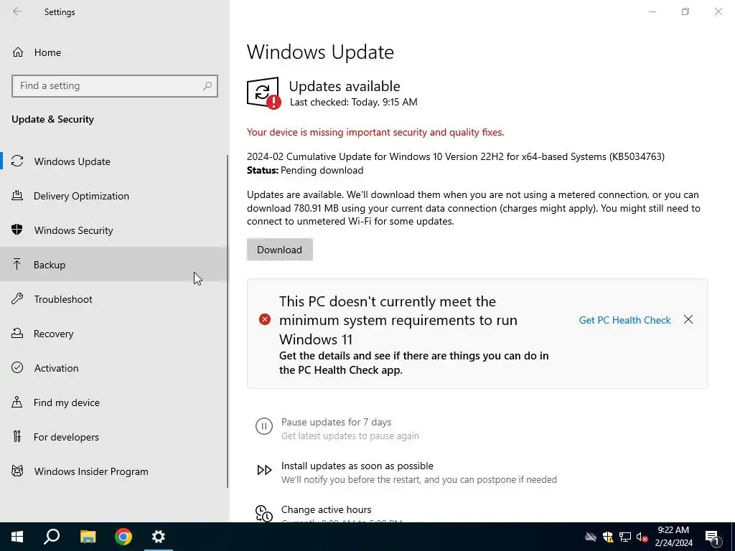Go to Home in Settings sidebar
The image size is (735, 551).
(x=114, y=52)
